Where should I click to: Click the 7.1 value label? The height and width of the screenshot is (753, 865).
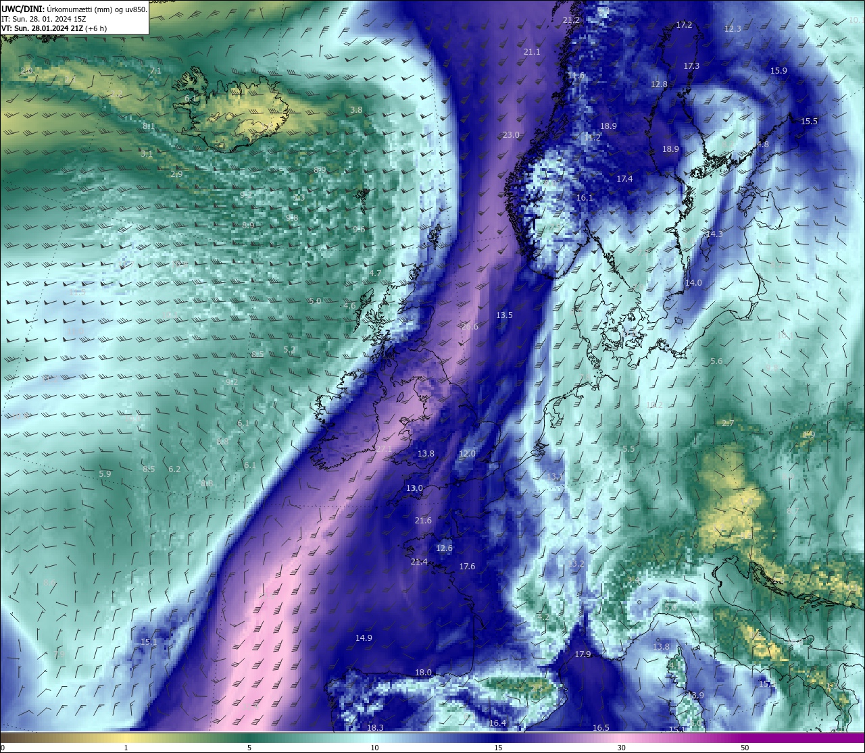(155, 71)
